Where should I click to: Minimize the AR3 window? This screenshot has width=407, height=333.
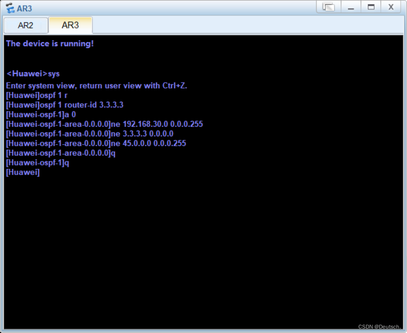point(351,7)
